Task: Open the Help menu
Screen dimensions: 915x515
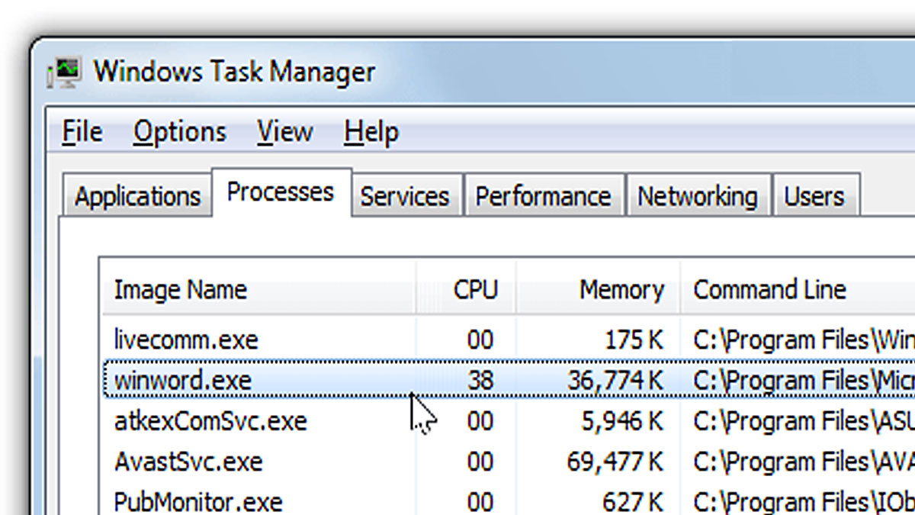Action: click(371, 132)
